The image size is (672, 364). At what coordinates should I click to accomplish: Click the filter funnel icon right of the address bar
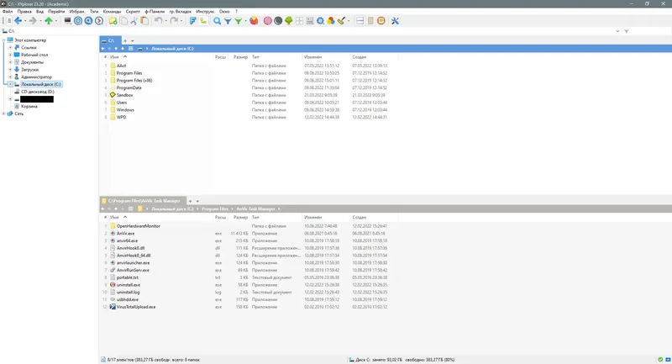click(627, 31)
